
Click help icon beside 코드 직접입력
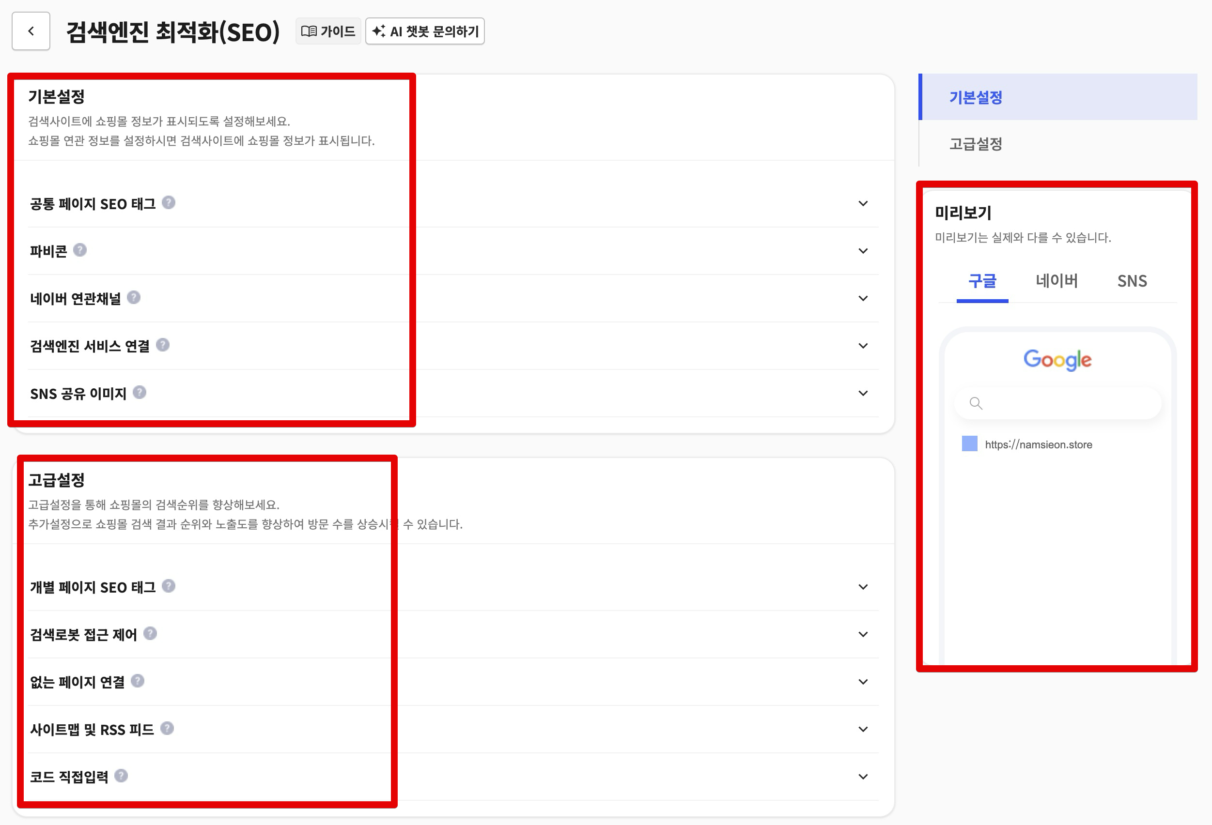coord(121,776)
